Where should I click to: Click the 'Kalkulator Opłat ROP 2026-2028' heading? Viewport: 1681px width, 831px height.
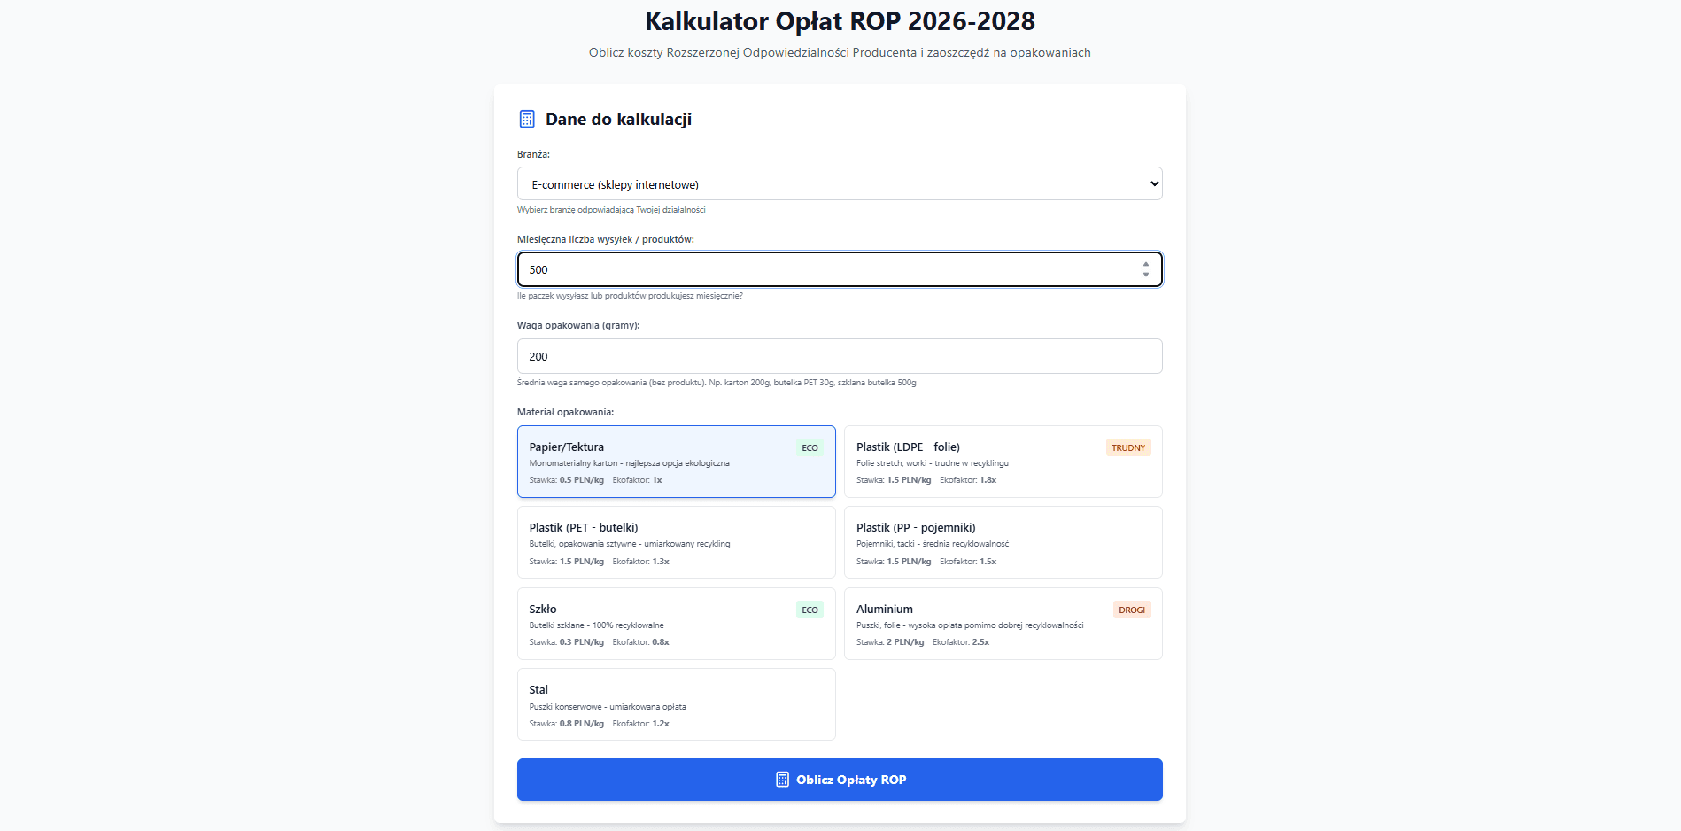[x=840, y=20]
